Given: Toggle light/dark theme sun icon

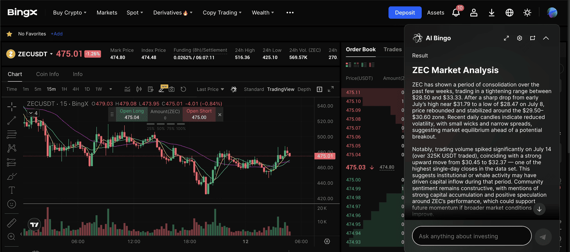Looking at the screenshot, I should tap(527, 13).
